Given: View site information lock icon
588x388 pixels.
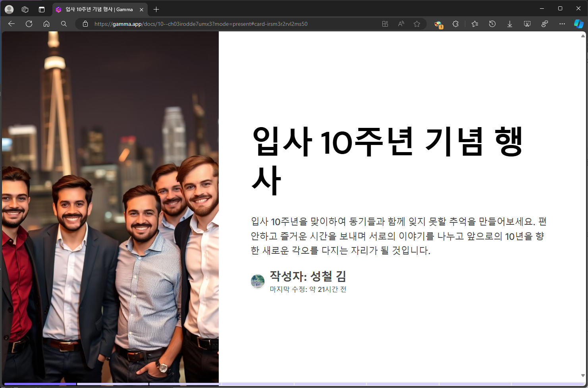Looking at the screenshot, I should (x=85, y=24).
